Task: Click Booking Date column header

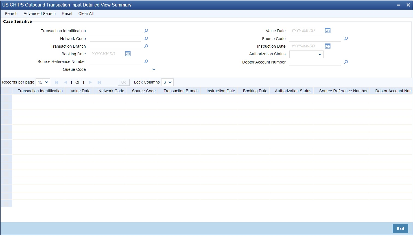Action: (255, 91)
